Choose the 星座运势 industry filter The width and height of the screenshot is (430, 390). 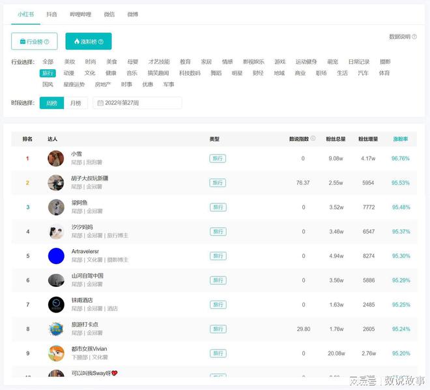click(74, 84)
